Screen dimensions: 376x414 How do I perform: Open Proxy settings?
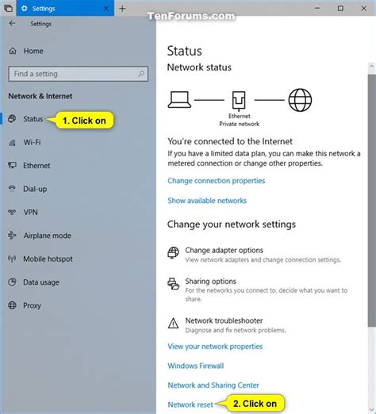[32, 305]
